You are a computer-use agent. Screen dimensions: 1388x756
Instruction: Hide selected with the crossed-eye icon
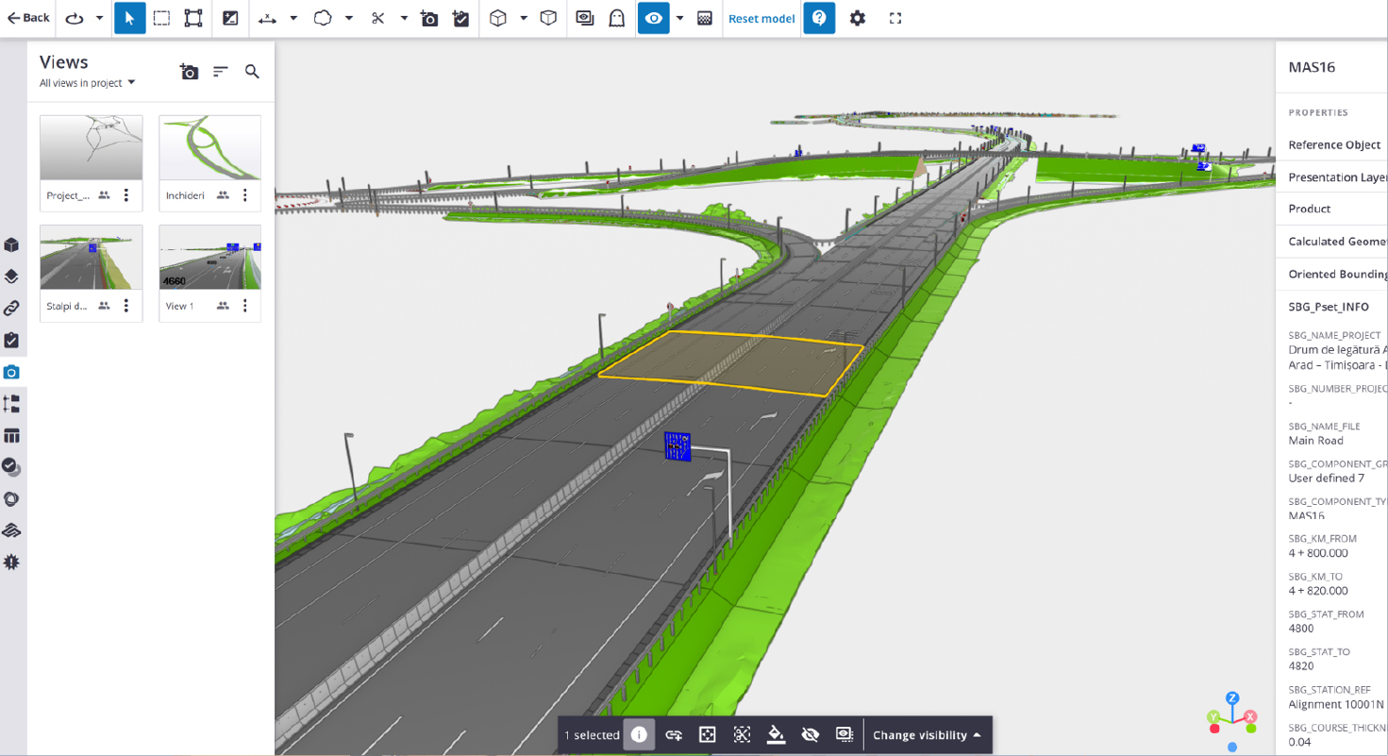coord(811,734)
